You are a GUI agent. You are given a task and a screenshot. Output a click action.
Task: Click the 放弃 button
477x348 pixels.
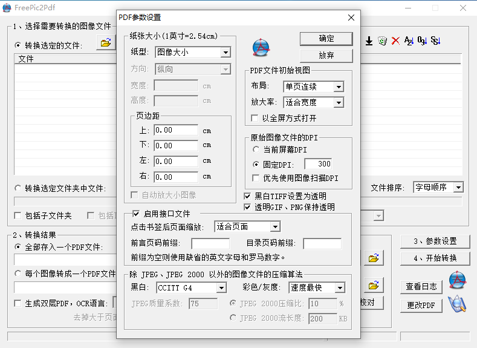pos(326,56)
